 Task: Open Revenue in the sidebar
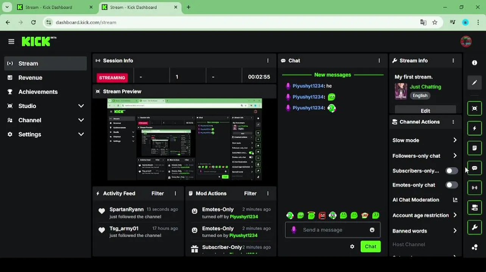tap(45, 77)
